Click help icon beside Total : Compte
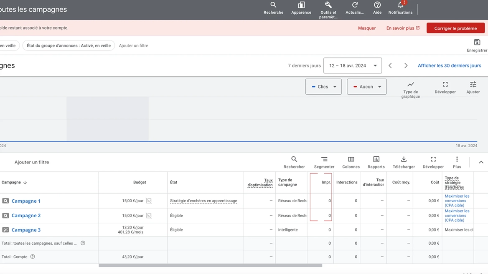 (x=33, y=256)
